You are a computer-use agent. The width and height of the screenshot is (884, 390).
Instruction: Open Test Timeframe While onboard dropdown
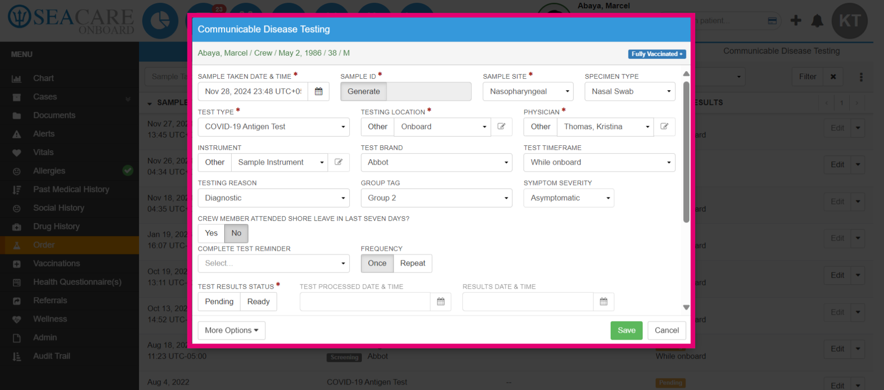tap(599, 162)
